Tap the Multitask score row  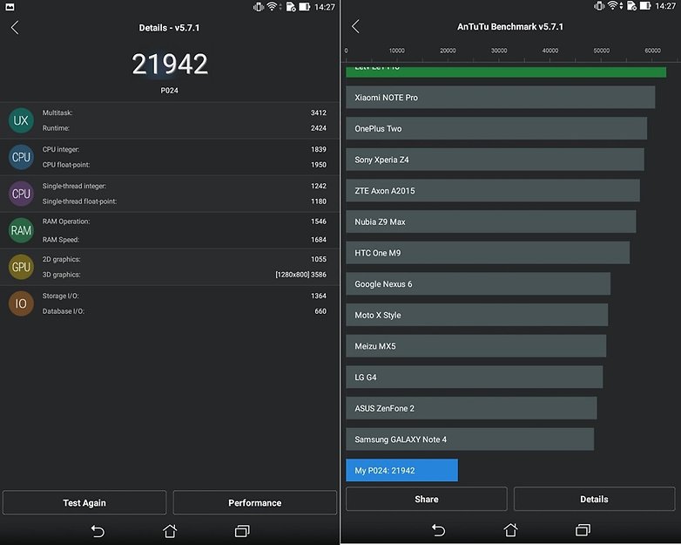coord(170,112)
